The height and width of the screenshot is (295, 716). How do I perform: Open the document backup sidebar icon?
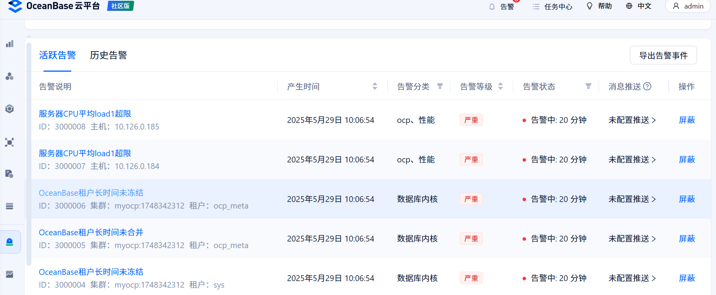[10, 174]
